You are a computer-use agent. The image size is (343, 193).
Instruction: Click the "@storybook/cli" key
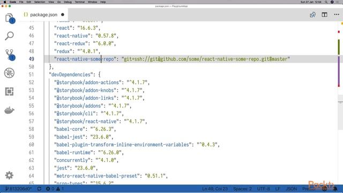click(75, 113)
